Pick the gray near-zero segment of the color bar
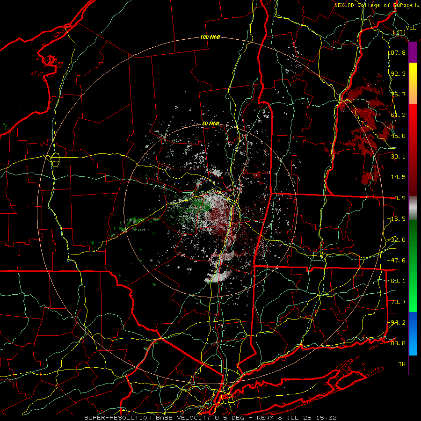Image resolution: width=421 pixels, height=421 pixels. [x=413, y=208]
